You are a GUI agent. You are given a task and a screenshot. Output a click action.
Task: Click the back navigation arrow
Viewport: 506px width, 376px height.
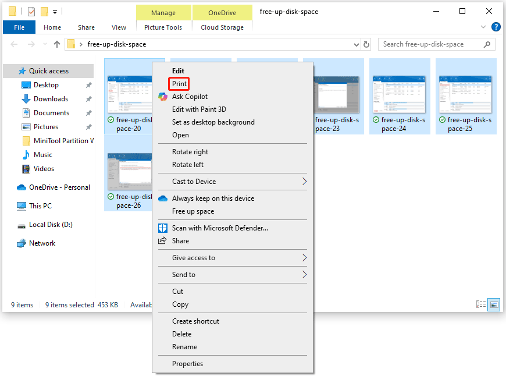click(x=14, y=44)
